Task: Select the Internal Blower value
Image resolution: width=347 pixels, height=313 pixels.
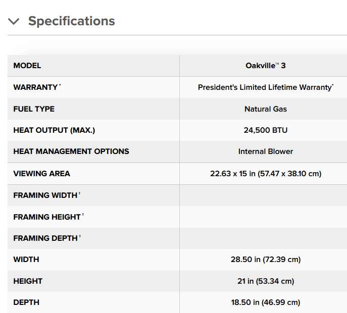Action: [x=265, y=151]
